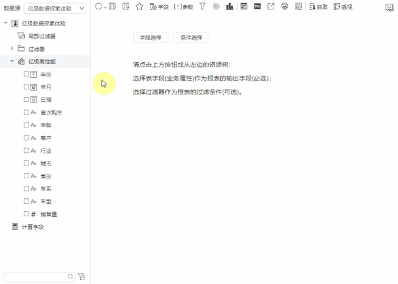Click the 省份 field label
The image size is (398, 284).
coord(46,176)
